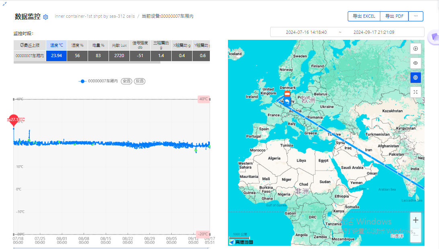Click the 导出 PDF button

click(x=394, y=16)
